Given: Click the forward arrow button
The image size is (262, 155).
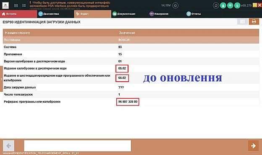Looking at the screenshot, I should [x=253, y=146].
